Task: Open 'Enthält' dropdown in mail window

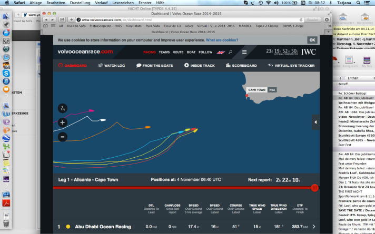Action: pos(359,78)
